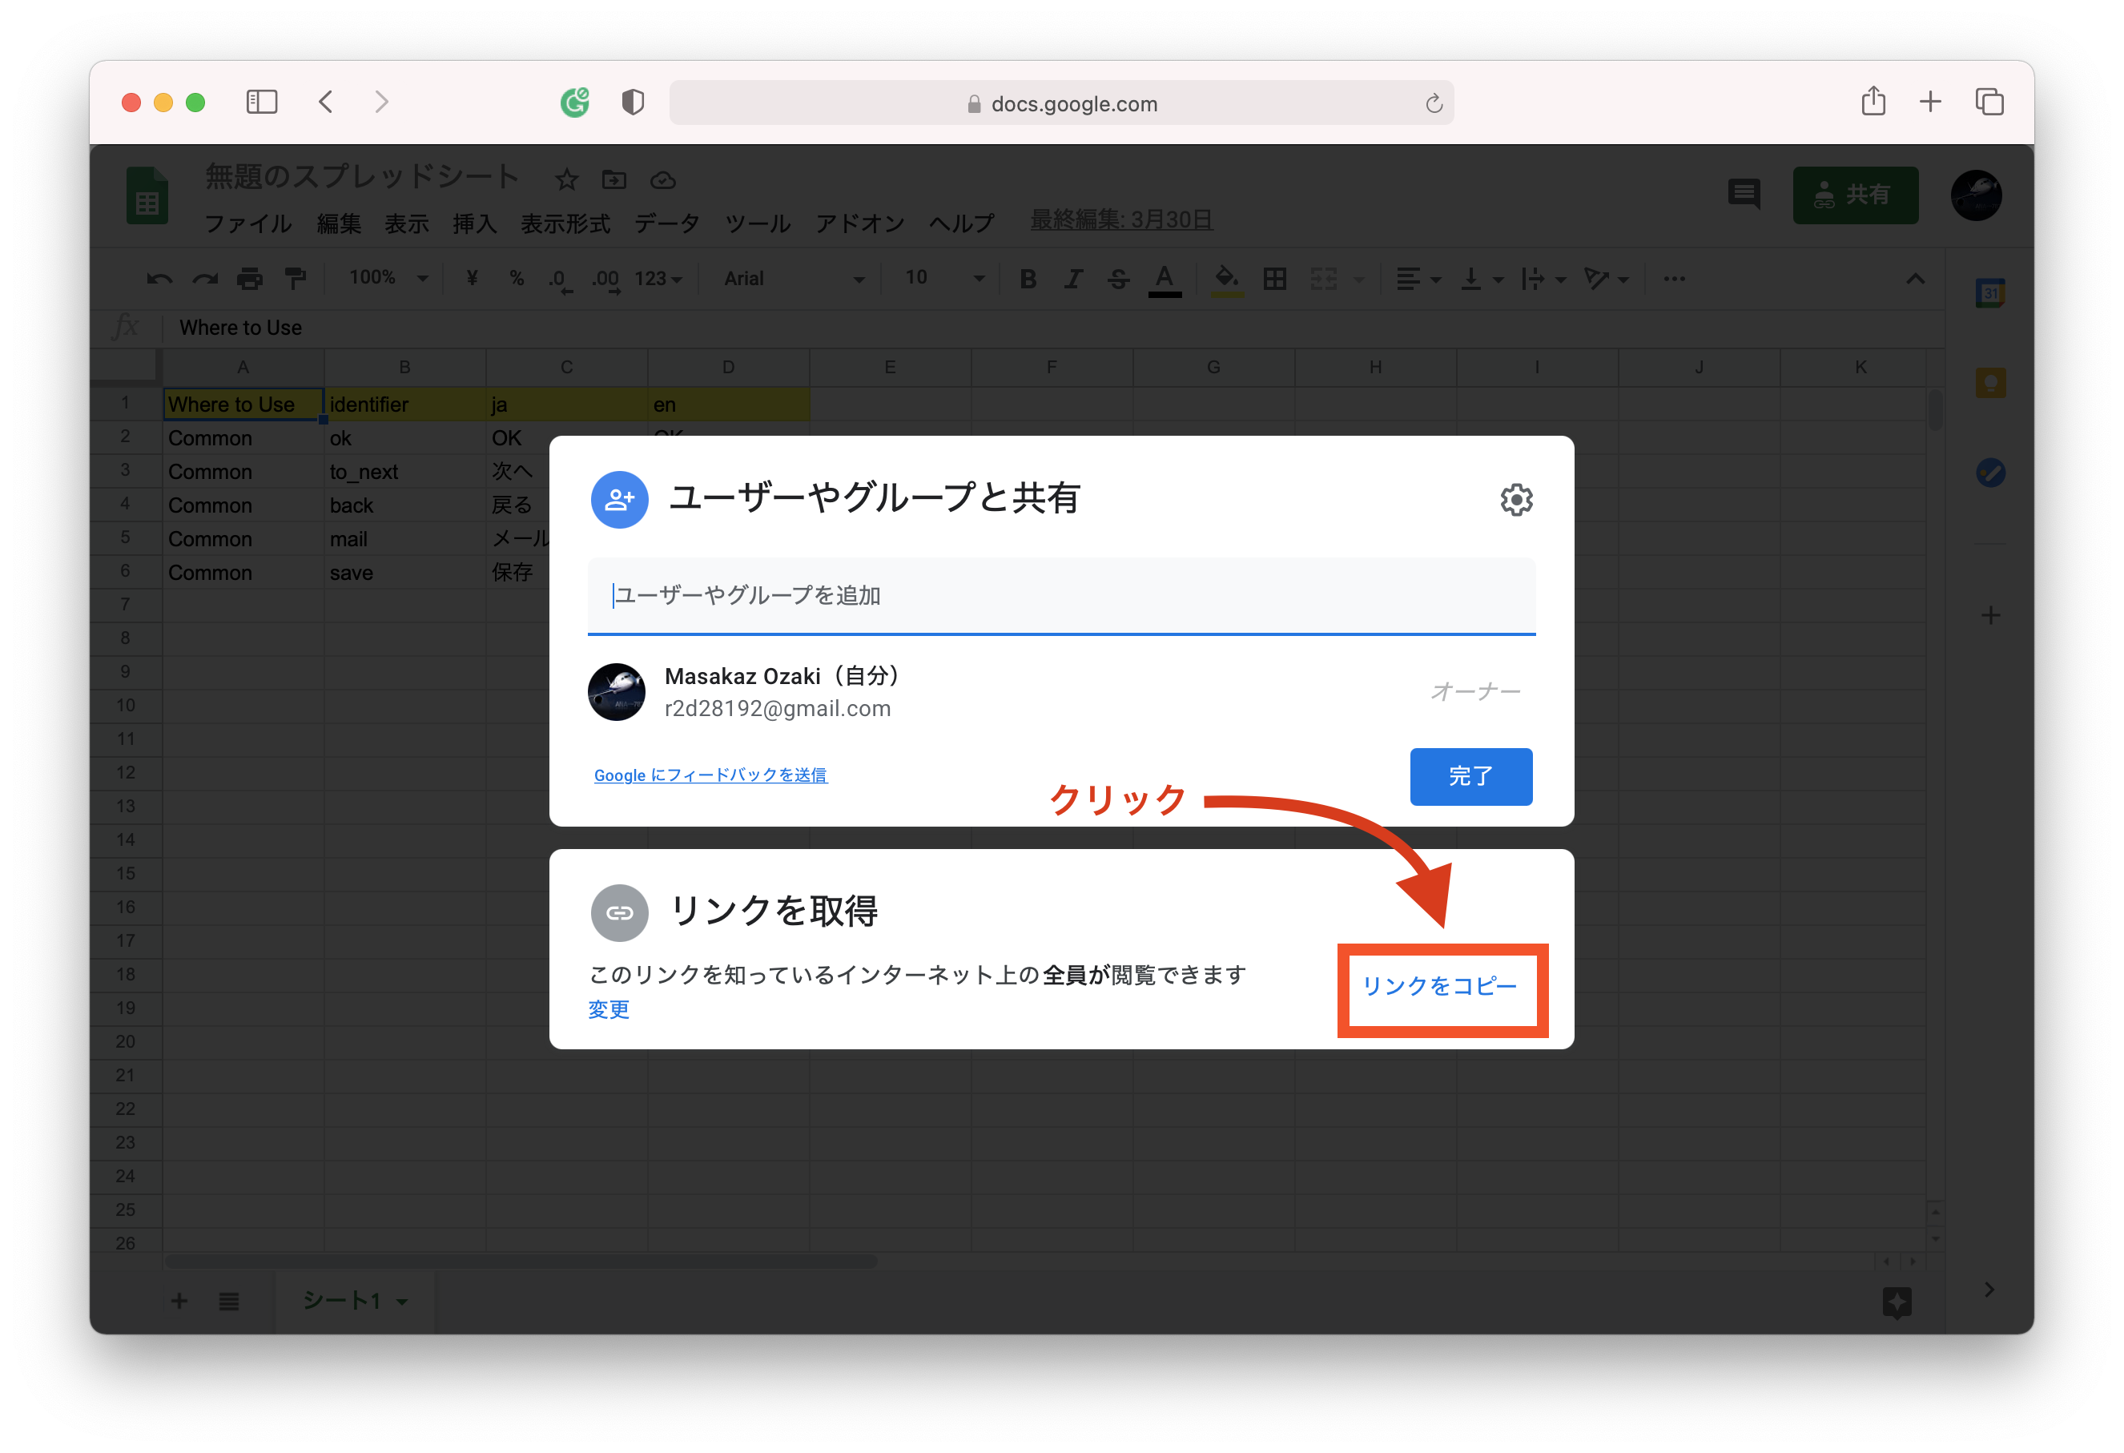Open the font size 10 dropdown
2124x1453 pixels.
point(945,278)
